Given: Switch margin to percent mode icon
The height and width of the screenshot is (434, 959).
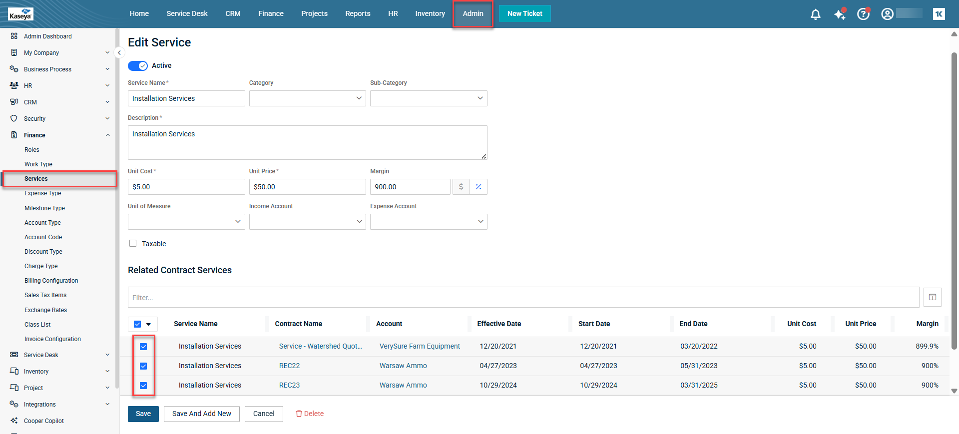Looking at the screenshot, I should [x=479, y=187].
